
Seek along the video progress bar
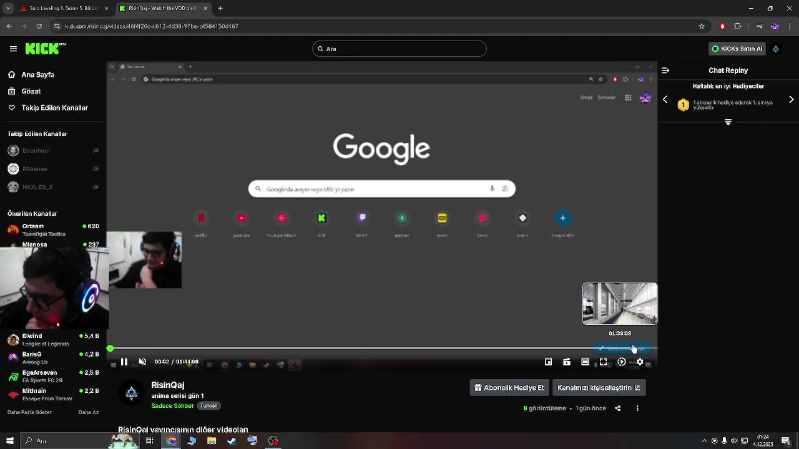[382, 349]
